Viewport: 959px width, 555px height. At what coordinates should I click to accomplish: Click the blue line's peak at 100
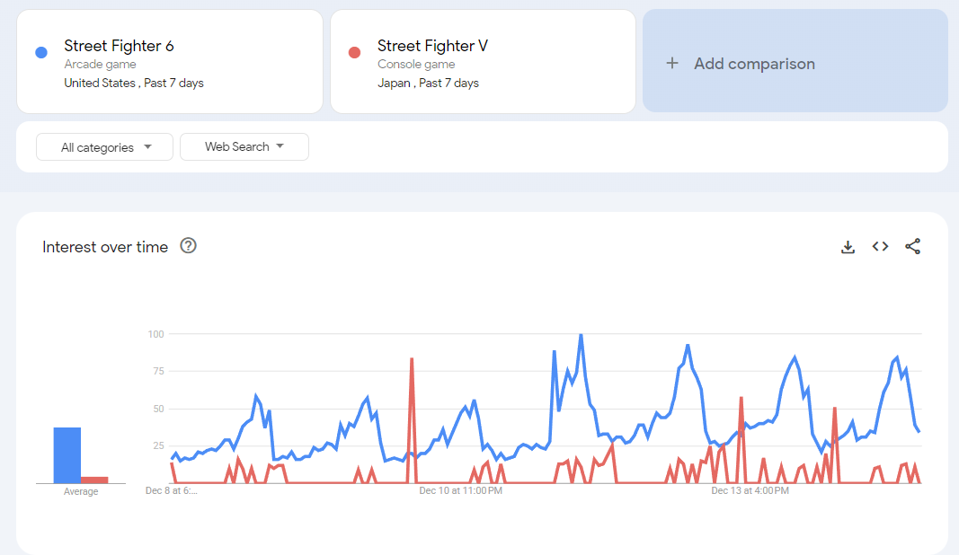[x=581, y=335]
